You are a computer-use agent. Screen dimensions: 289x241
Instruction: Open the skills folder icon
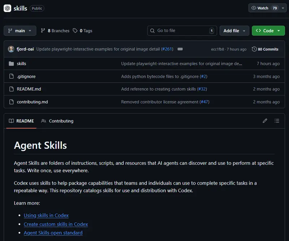pos(11,64)
